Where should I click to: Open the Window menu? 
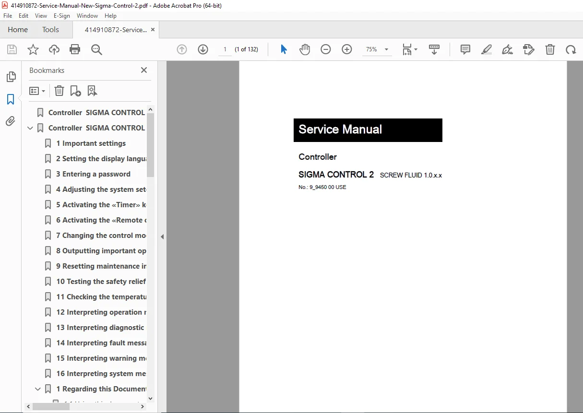(87, 15)
